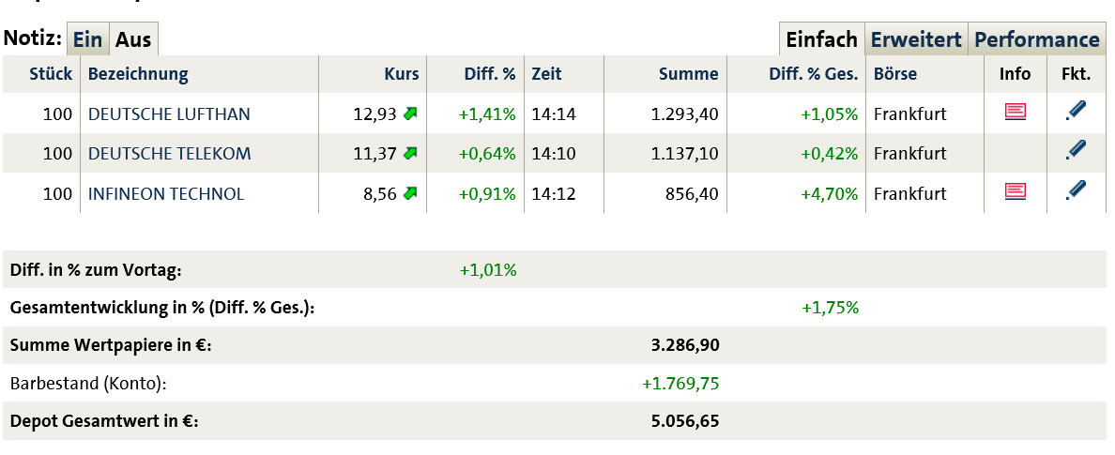
Task: Switch to the Einfach view tab
Action: (821, 39)
